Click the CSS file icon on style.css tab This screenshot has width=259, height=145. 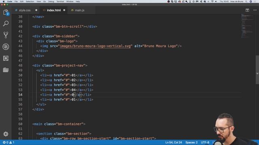[x=16, y=10]
